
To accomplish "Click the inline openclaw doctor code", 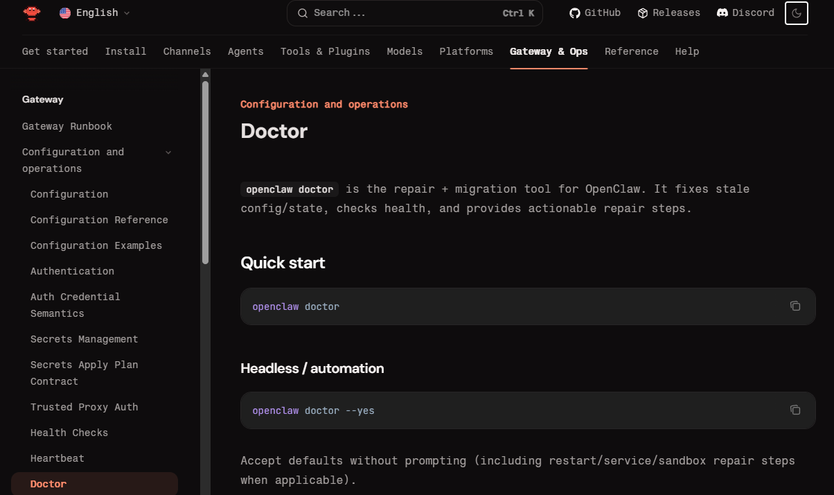I will point(290,189).
